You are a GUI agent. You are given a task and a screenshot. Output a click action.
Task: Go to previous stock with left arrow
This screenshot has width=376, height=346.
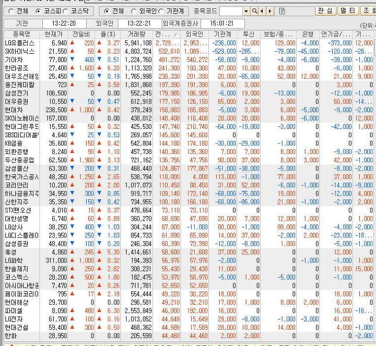coord(262,11)
